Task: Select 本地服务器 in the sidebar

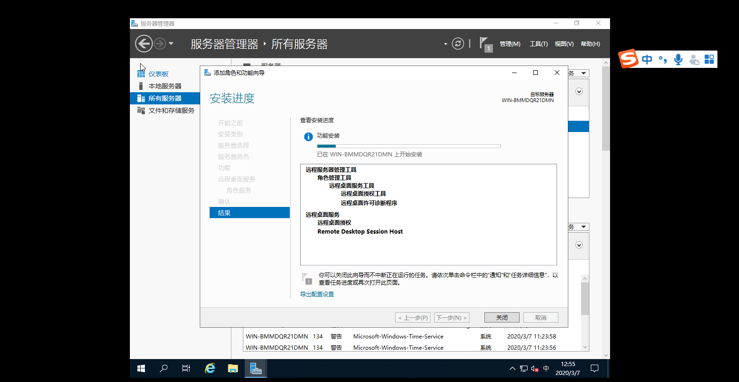Action: (165, 86)
